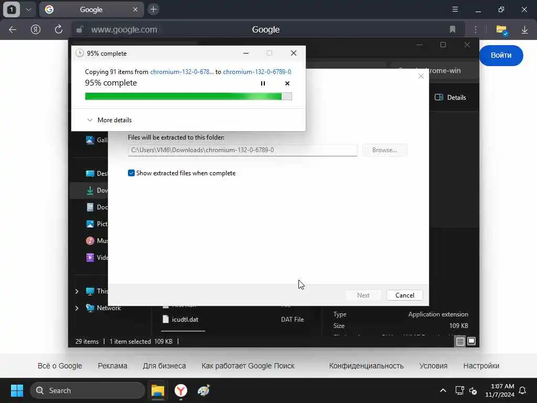Close the Google tab

point(135,9)
